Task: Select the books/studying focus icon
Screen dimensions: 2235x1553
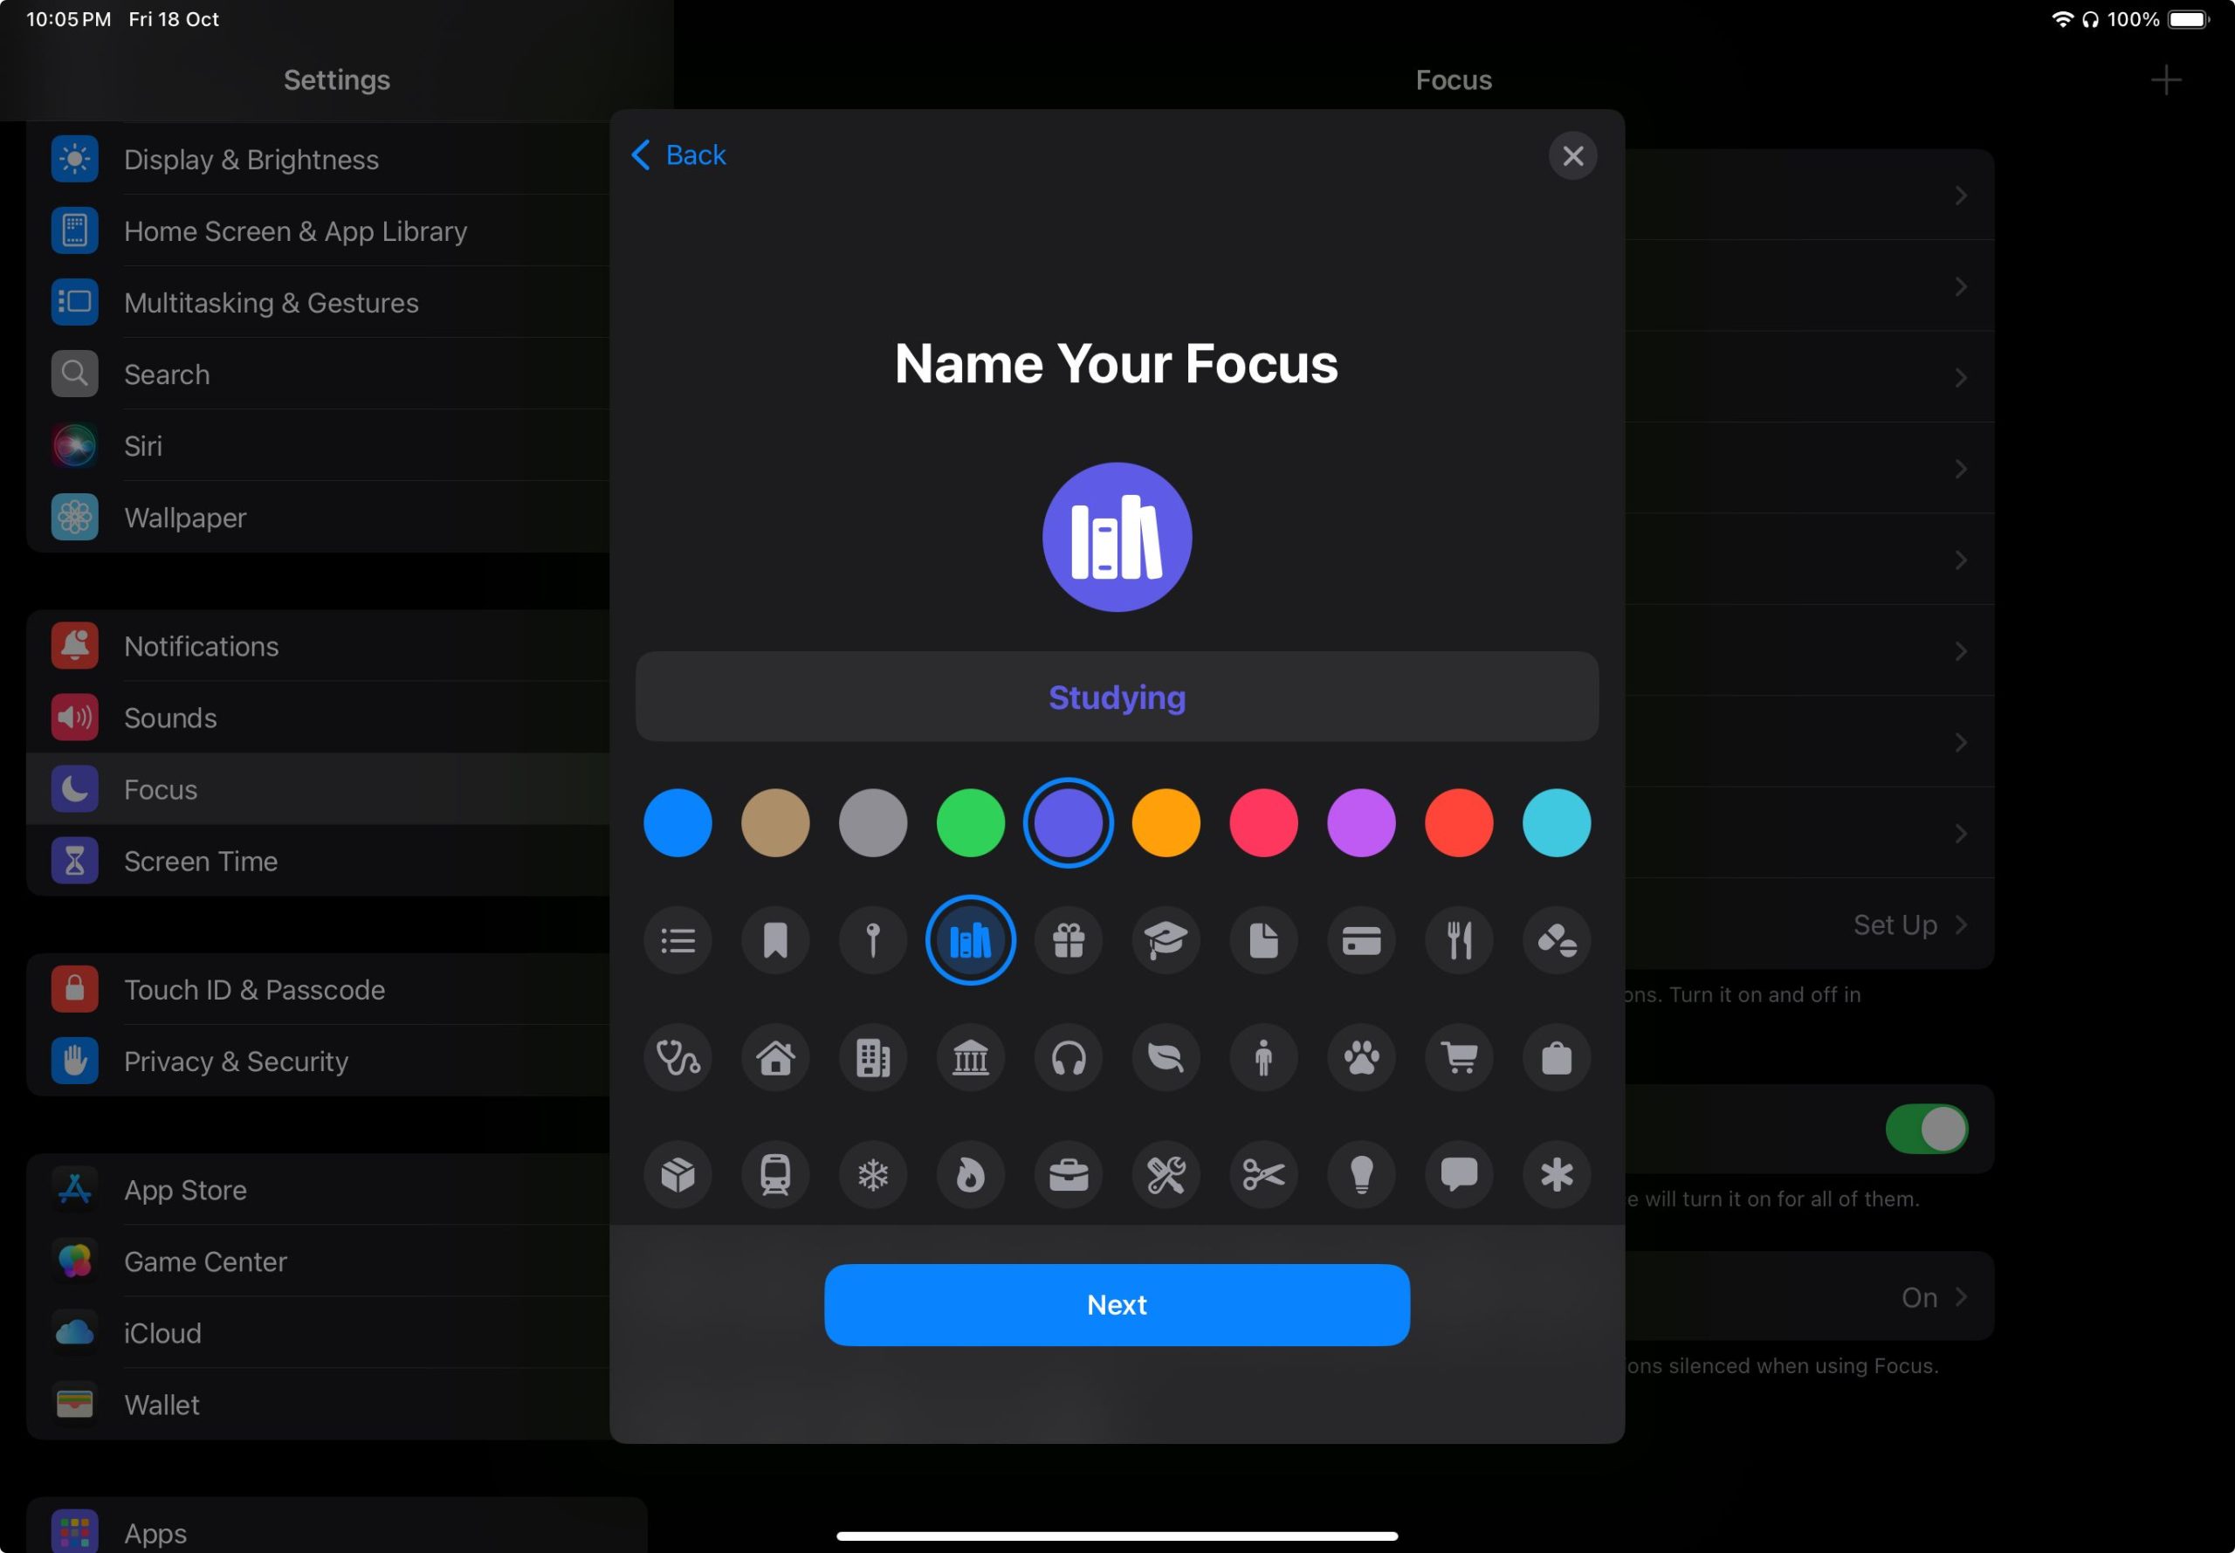Action: click(x=968, y=938)
